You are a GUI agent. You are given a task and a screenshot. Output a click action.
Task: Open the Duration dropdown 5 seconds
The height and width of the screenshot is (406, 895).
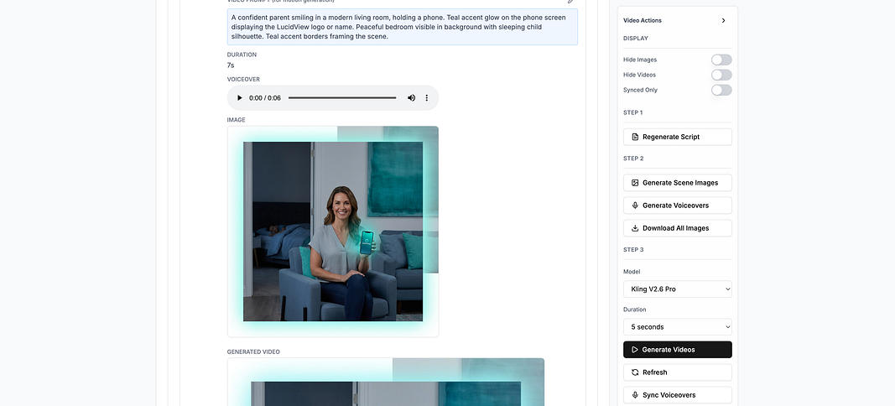click(x=678, y=327)
